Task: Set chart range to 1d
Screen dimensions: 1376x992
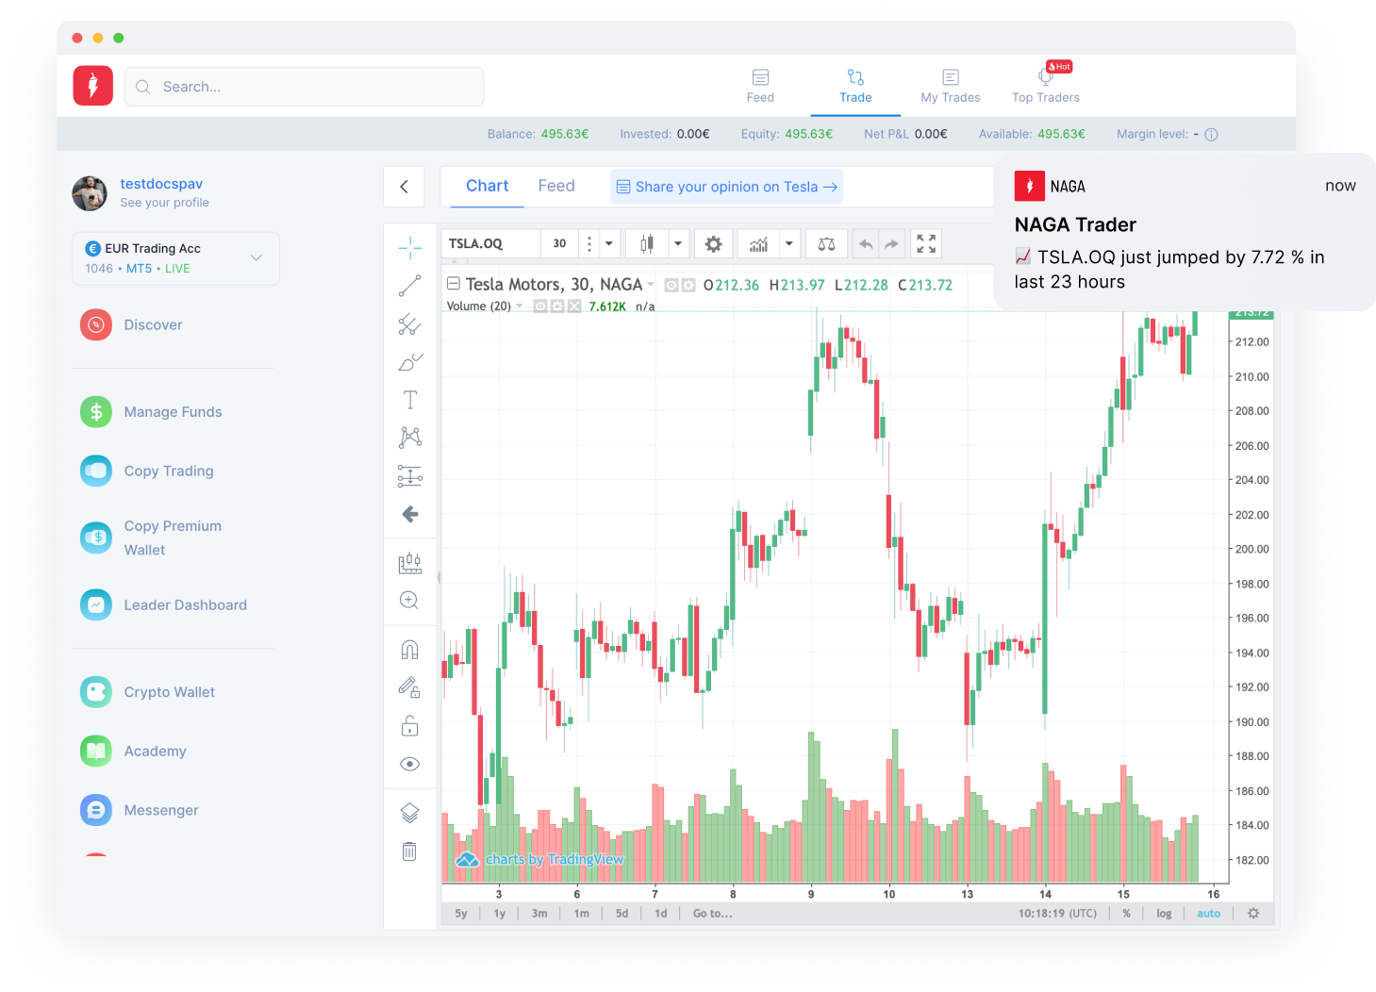Action: 661,913
